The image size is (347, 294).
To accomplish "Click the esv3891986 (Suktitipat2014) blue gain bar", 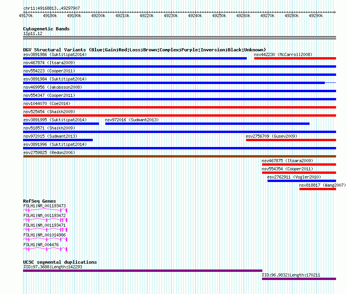I will pos(135,58).
